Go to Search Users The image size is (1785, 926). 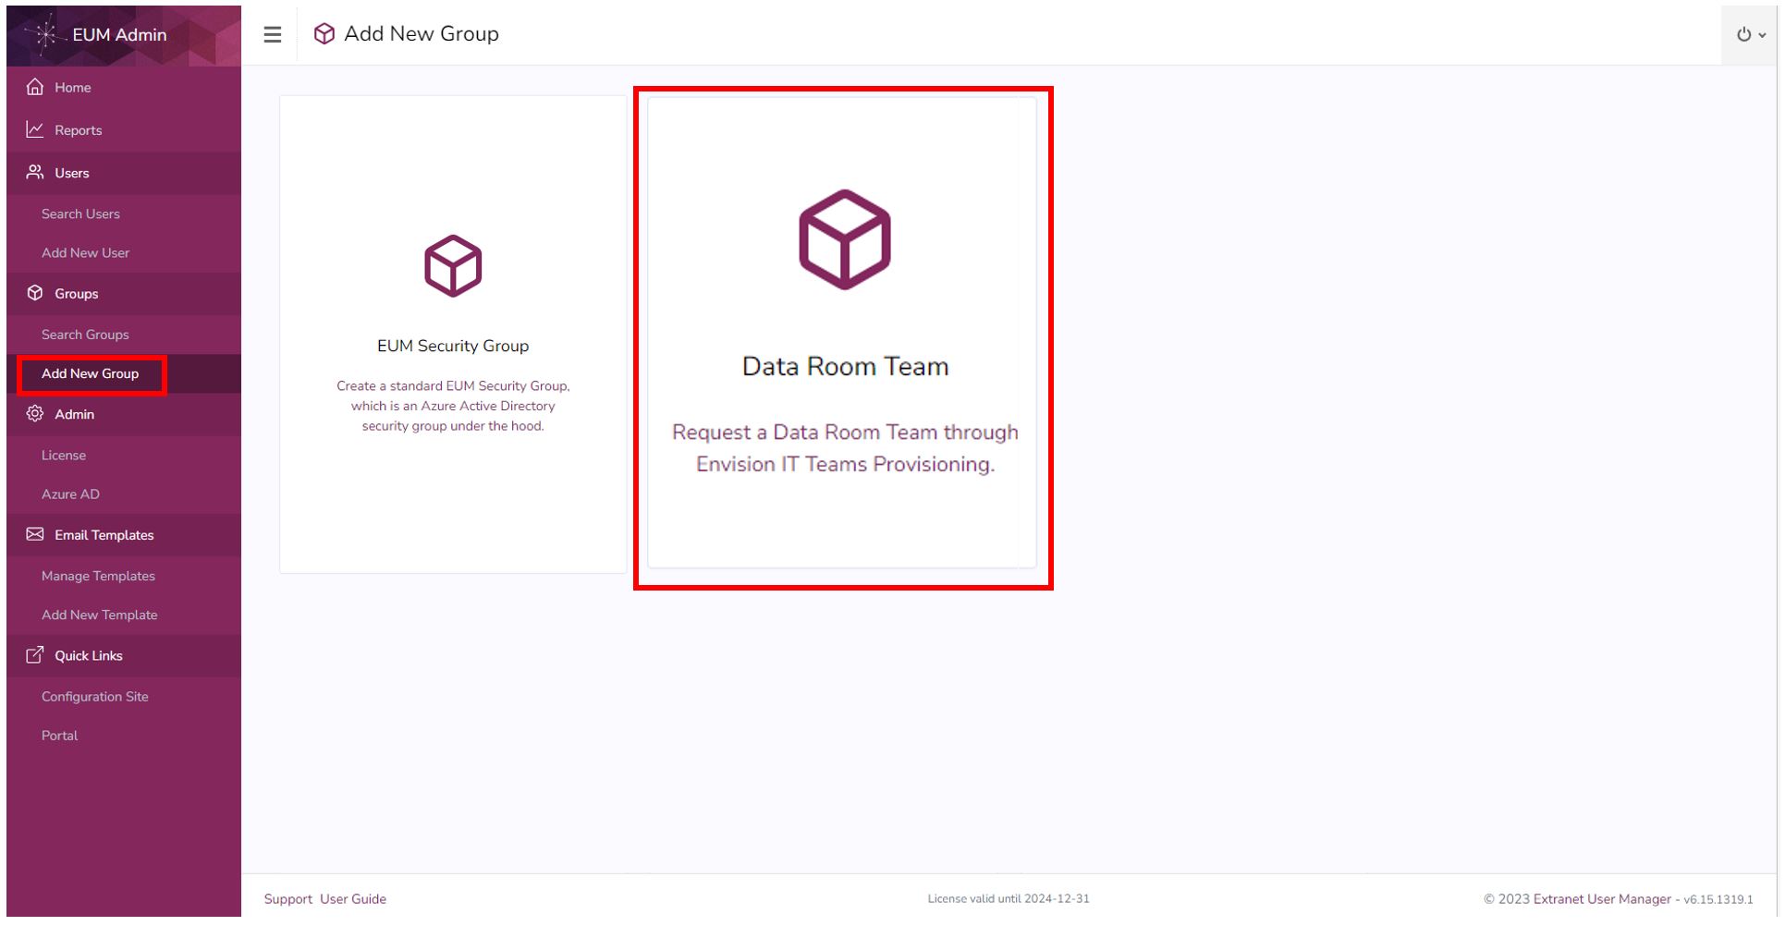point(80,213)
